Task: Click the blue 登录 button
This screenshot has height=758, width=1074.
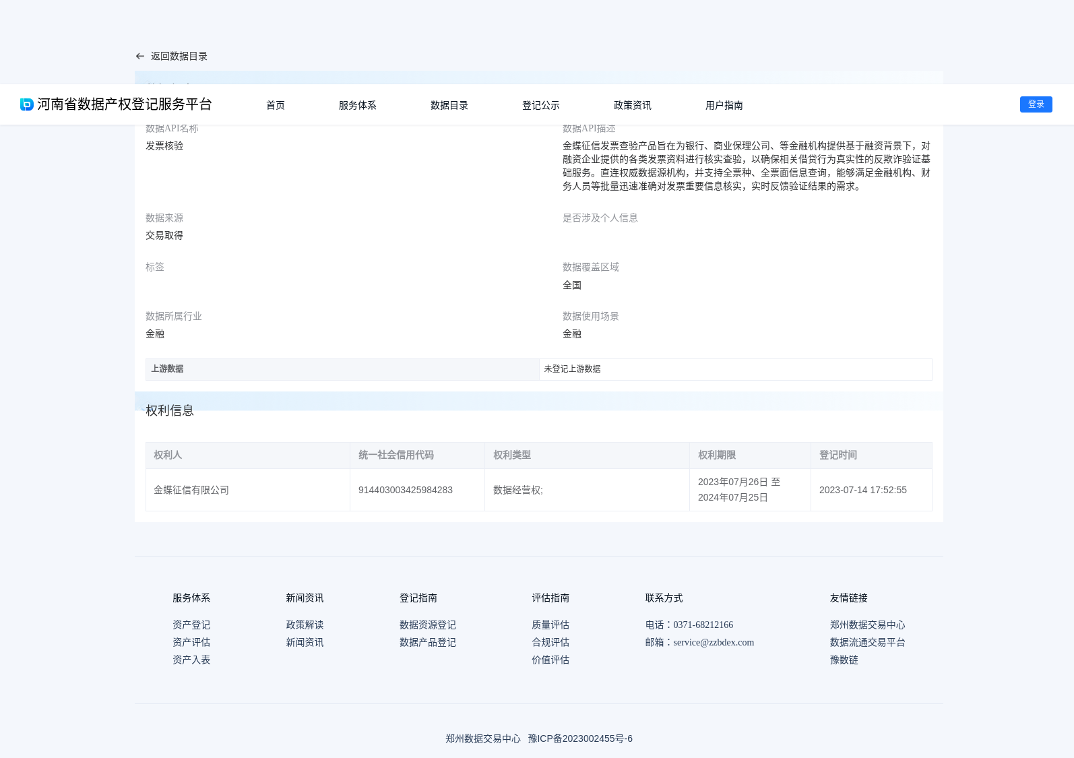Action: [1036, 104]
